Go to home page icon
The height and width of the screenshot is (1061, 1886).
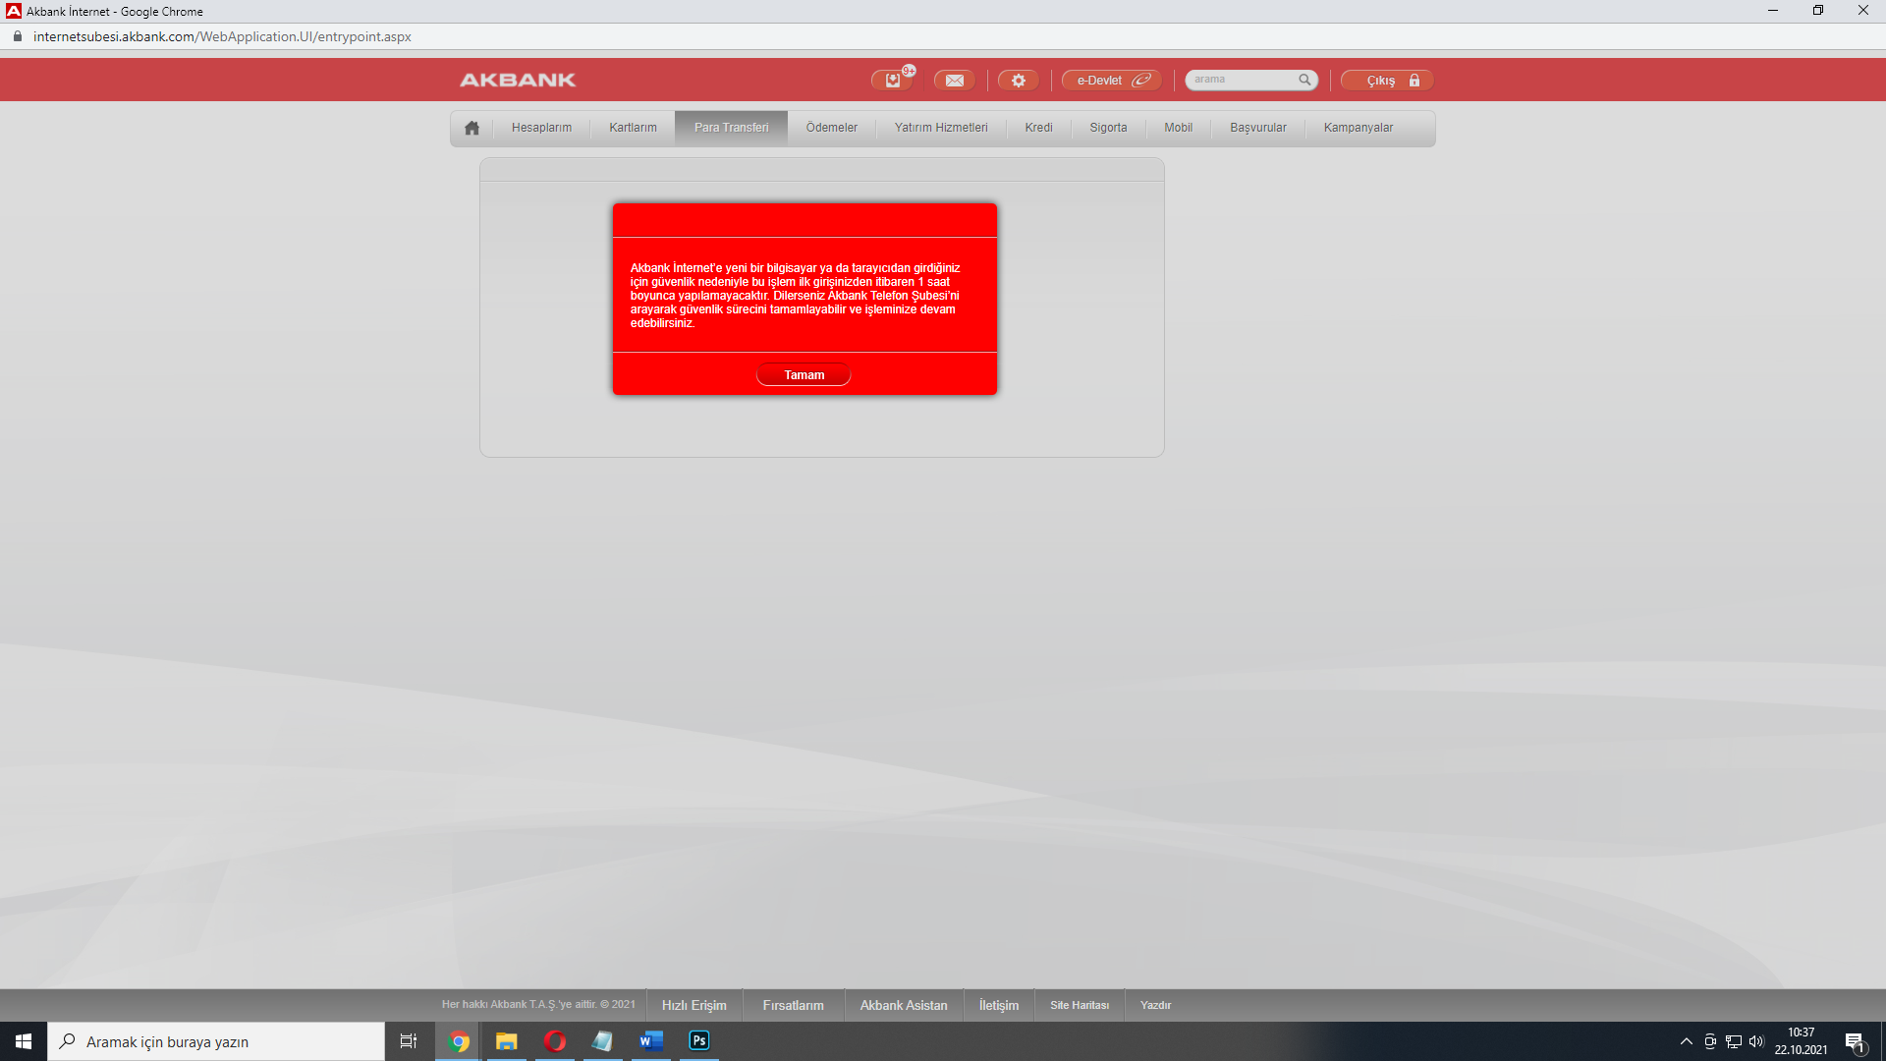coord(471,128)
